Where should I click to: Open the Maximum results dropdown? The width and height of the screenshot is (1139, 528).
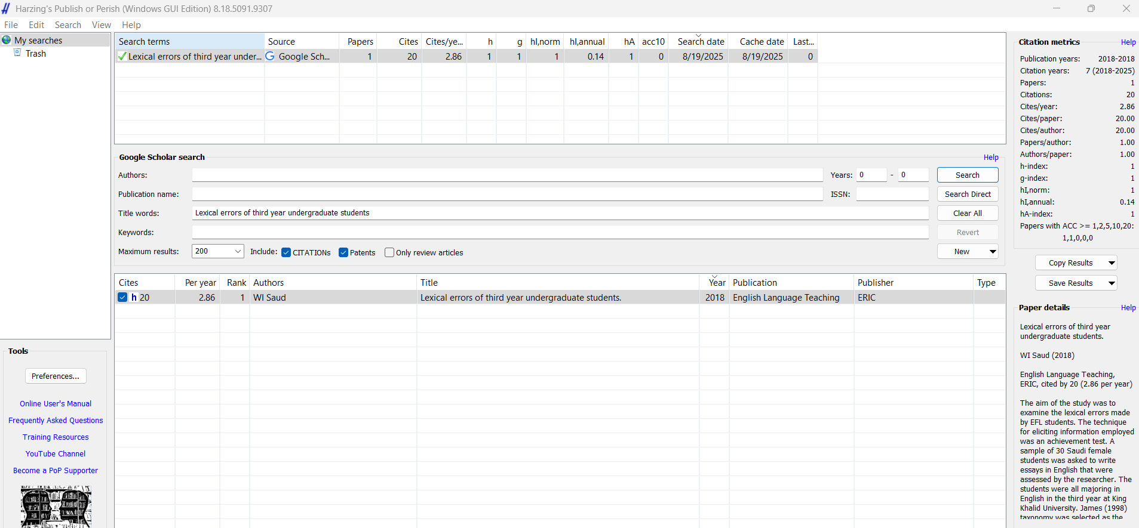pyautogui.click(x=218, y=251)
